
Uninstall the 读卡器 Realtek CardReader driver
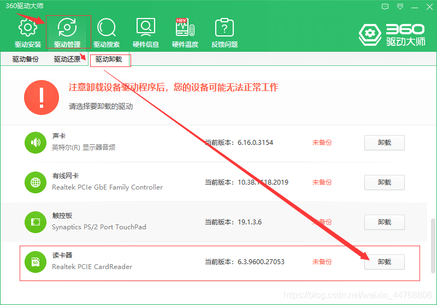click(x=385, y=261)
